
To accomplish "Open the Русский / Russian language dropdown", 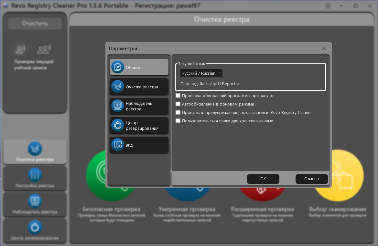I will [x=201, y=73].
